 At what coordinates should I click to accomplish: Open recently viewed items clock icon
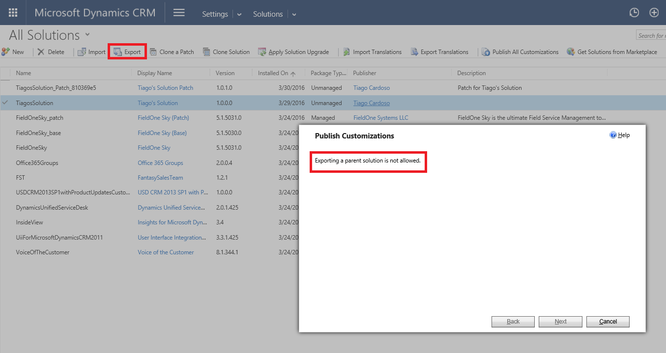point(634,13)
